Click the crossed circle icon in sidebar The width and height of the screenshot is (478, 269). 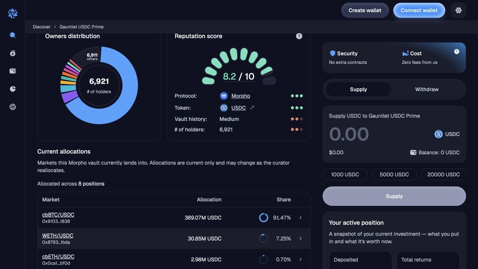(x=13, y=107)
